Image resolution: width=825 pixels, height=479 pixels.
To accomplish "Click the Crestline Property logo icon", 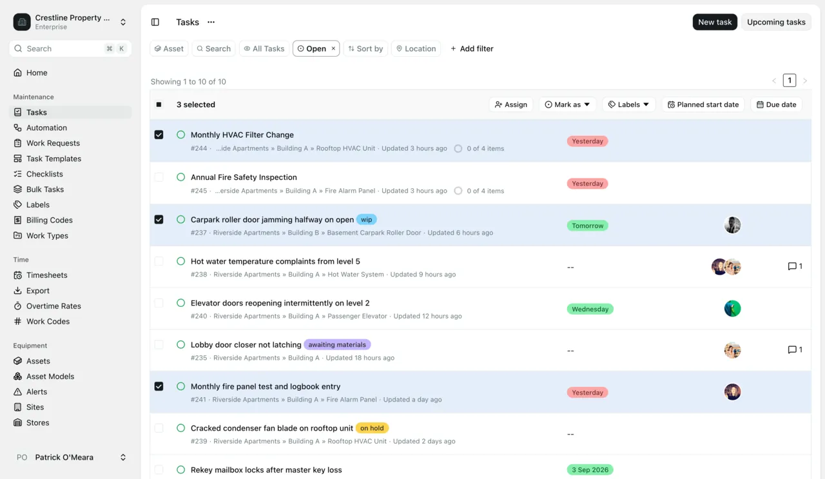I will point(22,22).
